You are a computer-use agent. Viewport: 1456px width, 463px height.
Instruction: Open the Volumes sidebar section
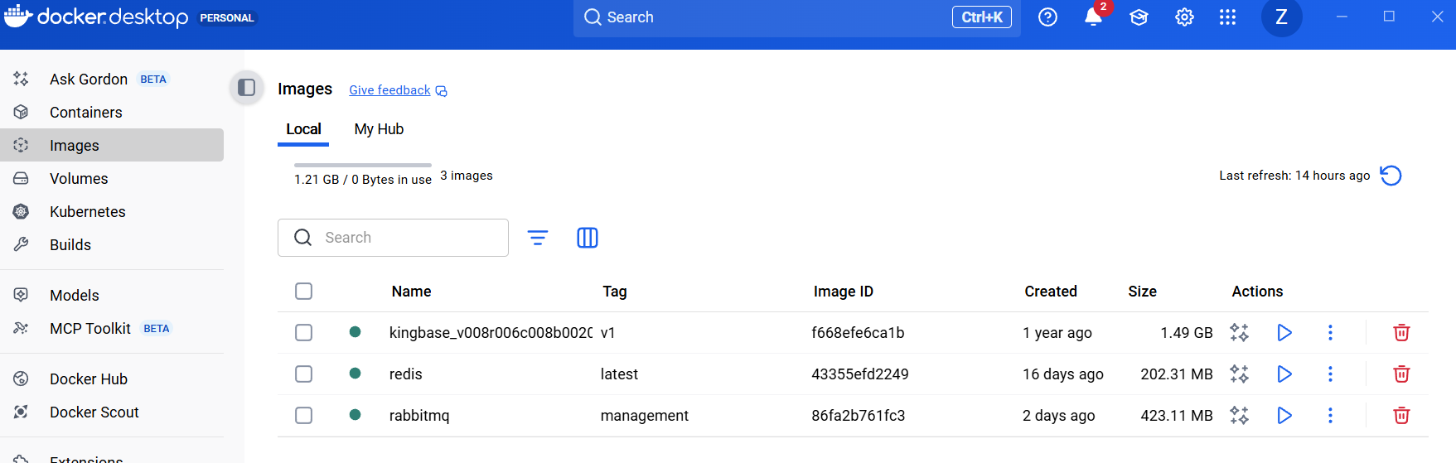[x=112, y=178]
